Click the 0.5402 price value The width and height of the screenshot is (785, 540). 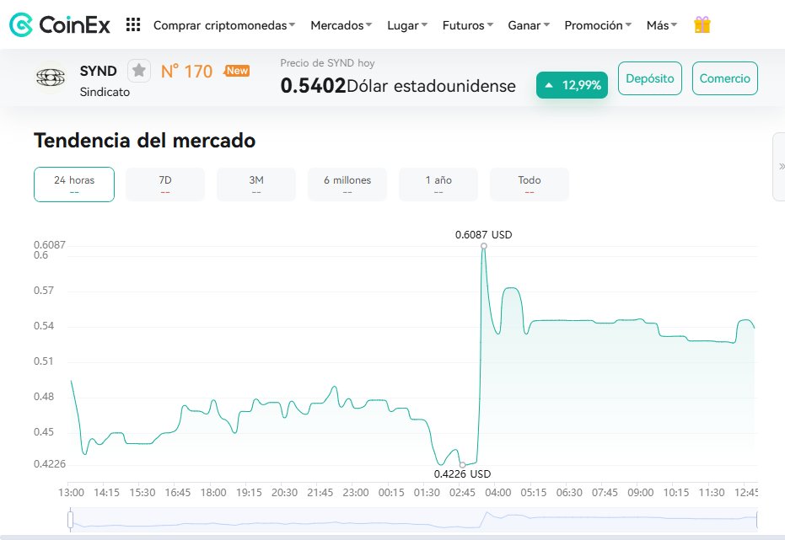(x=313, y=85)
